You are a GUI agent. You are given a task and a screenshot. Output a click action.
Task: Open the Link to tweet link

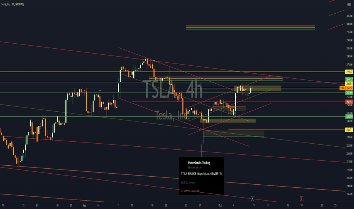pyautogui.click(x=188, y=182)
